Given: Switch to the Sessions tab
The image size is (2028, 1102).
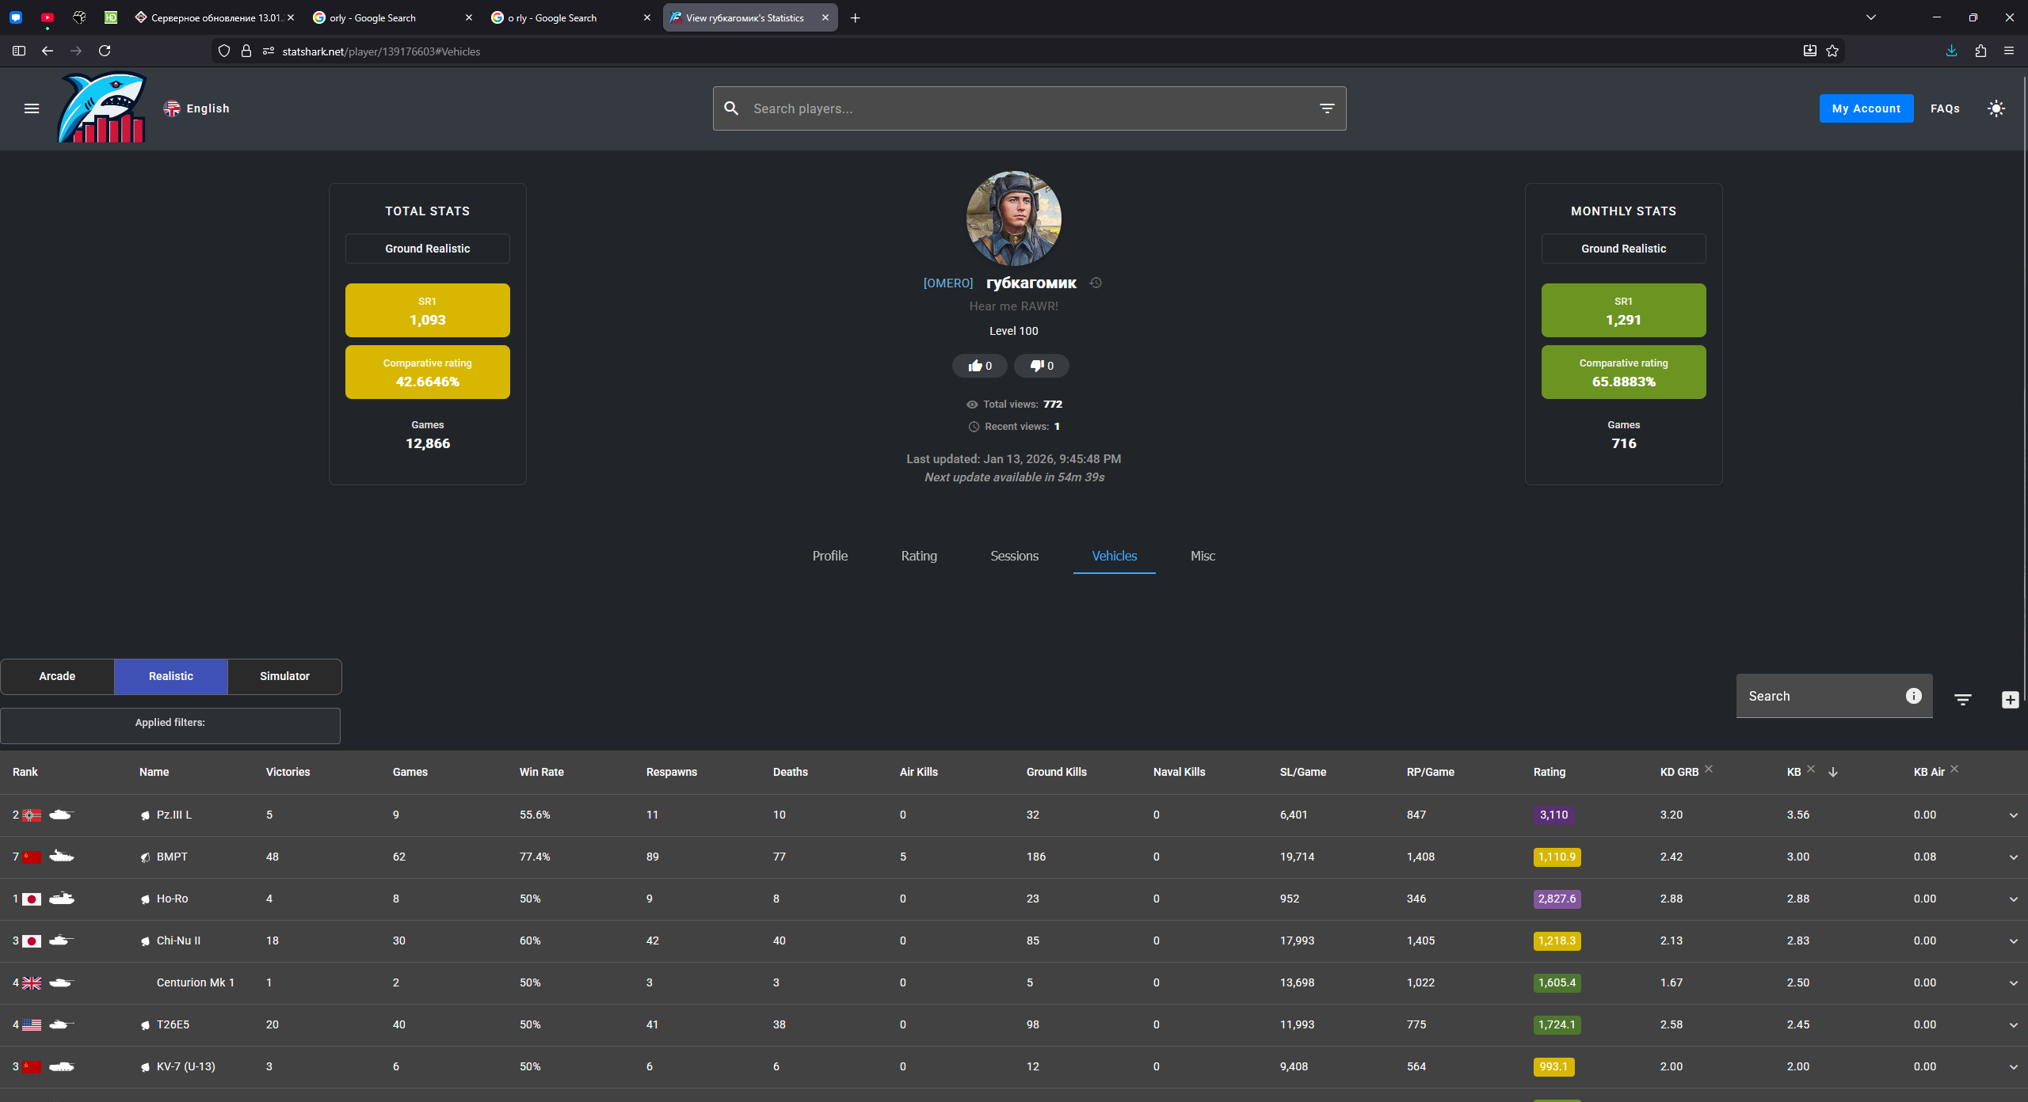Looking at the screenshot, I should click(1014, 556).
